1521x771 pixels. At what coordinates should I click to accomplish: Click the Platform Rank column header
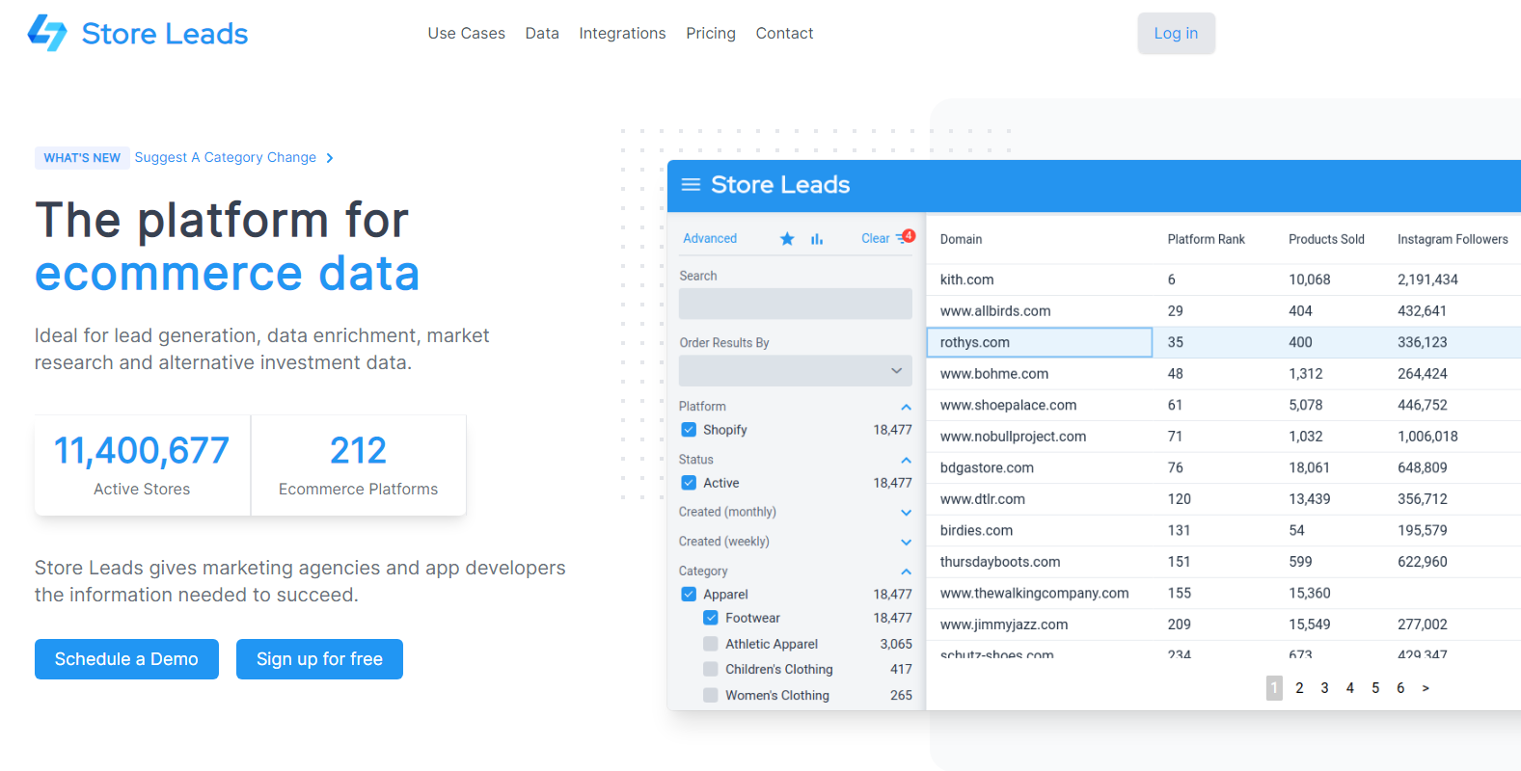pyautogui.click(x=1206, y=239)
